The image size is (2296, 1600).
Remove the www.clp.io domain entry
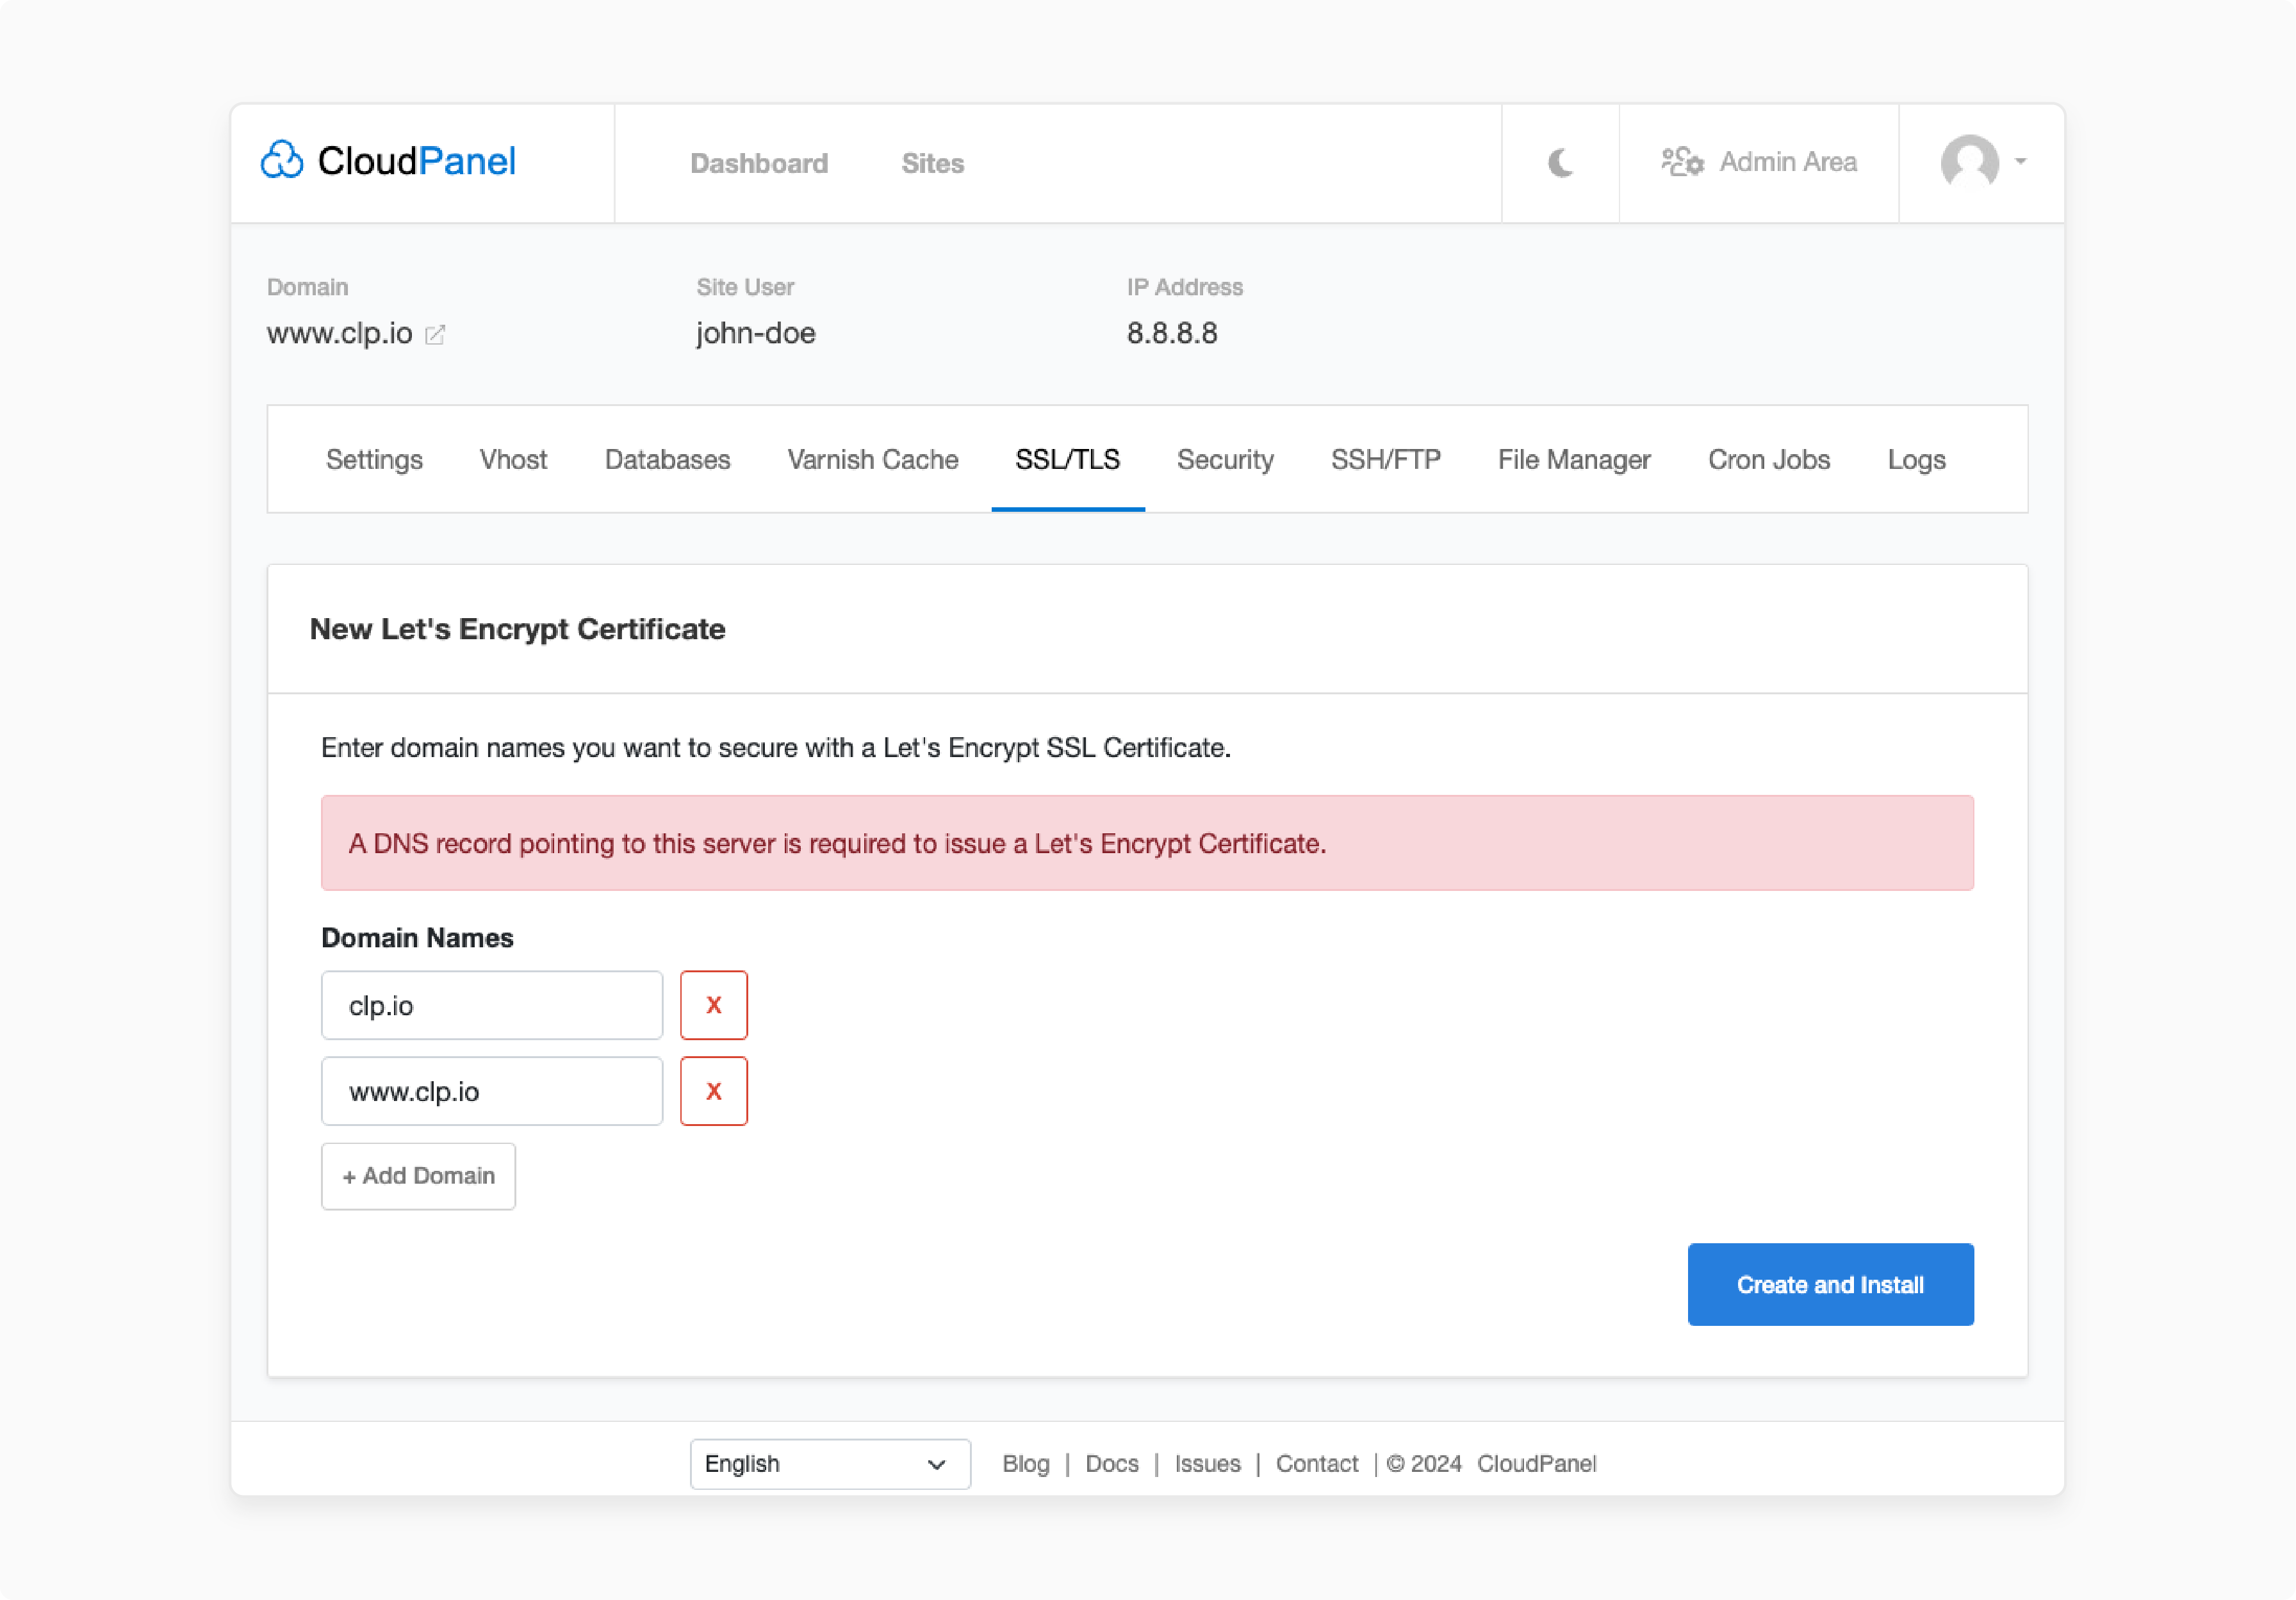[713, 1091]
